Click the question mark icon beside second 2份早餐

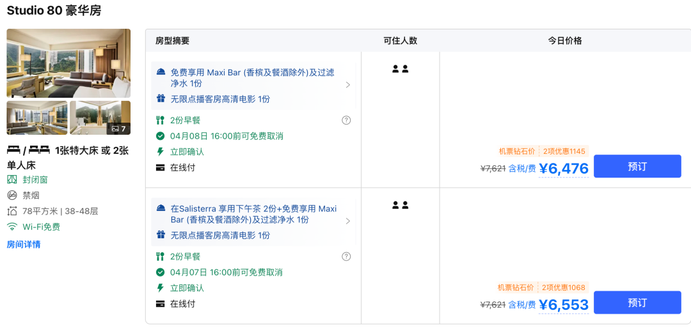point(346,257)
